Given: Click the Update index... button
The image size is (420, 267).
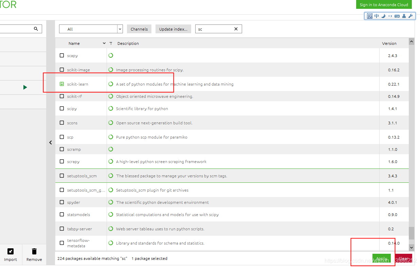Looking at the screenshot, I should pyautogui.click(x=173, y=29).
